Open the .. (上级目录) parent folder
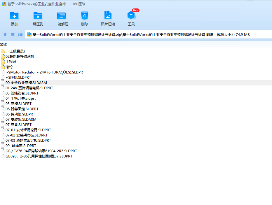The width and height of the screenshot is (272, 205). point(15,51)
